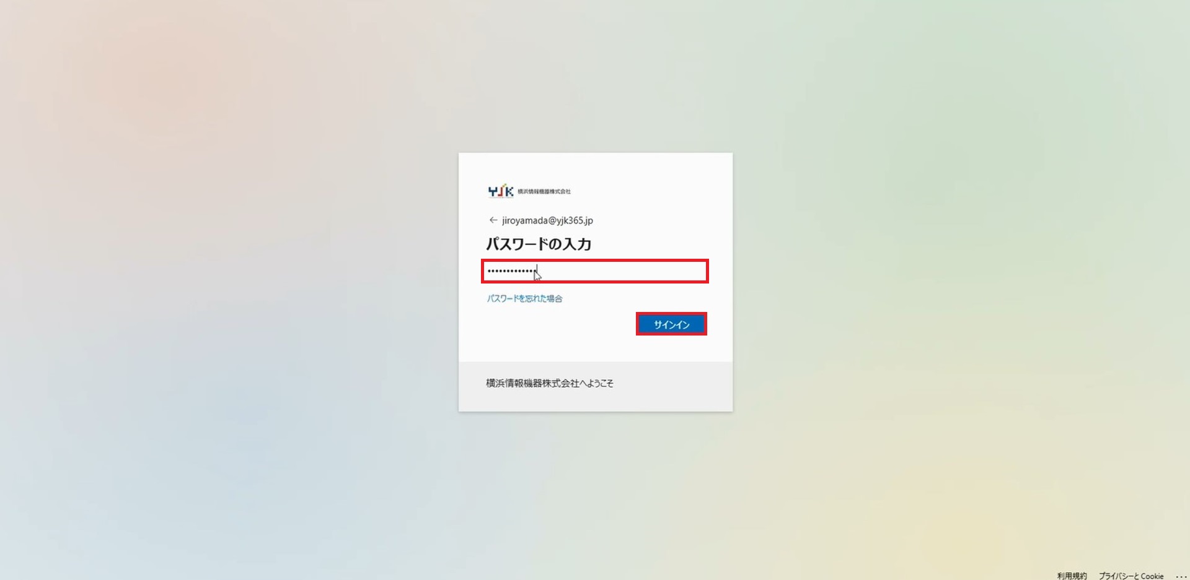The height and width of the screenshot is (580, 1190).
Task: Click the 横浜情報機器株式会社へようこそ welcome text
Action: (550, 383)
